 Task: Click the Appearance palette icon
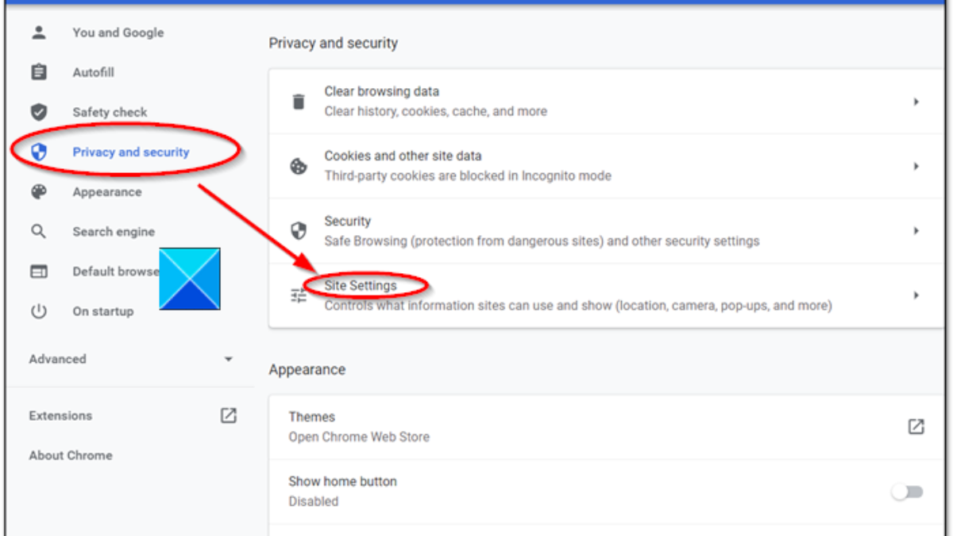38,192
